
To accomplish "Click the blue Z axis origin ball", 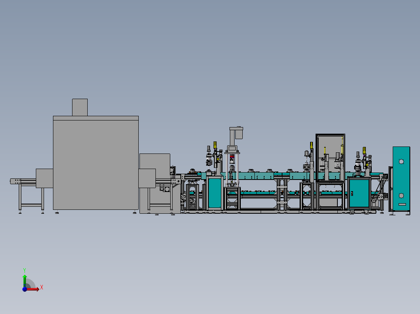I will point(25,289).
